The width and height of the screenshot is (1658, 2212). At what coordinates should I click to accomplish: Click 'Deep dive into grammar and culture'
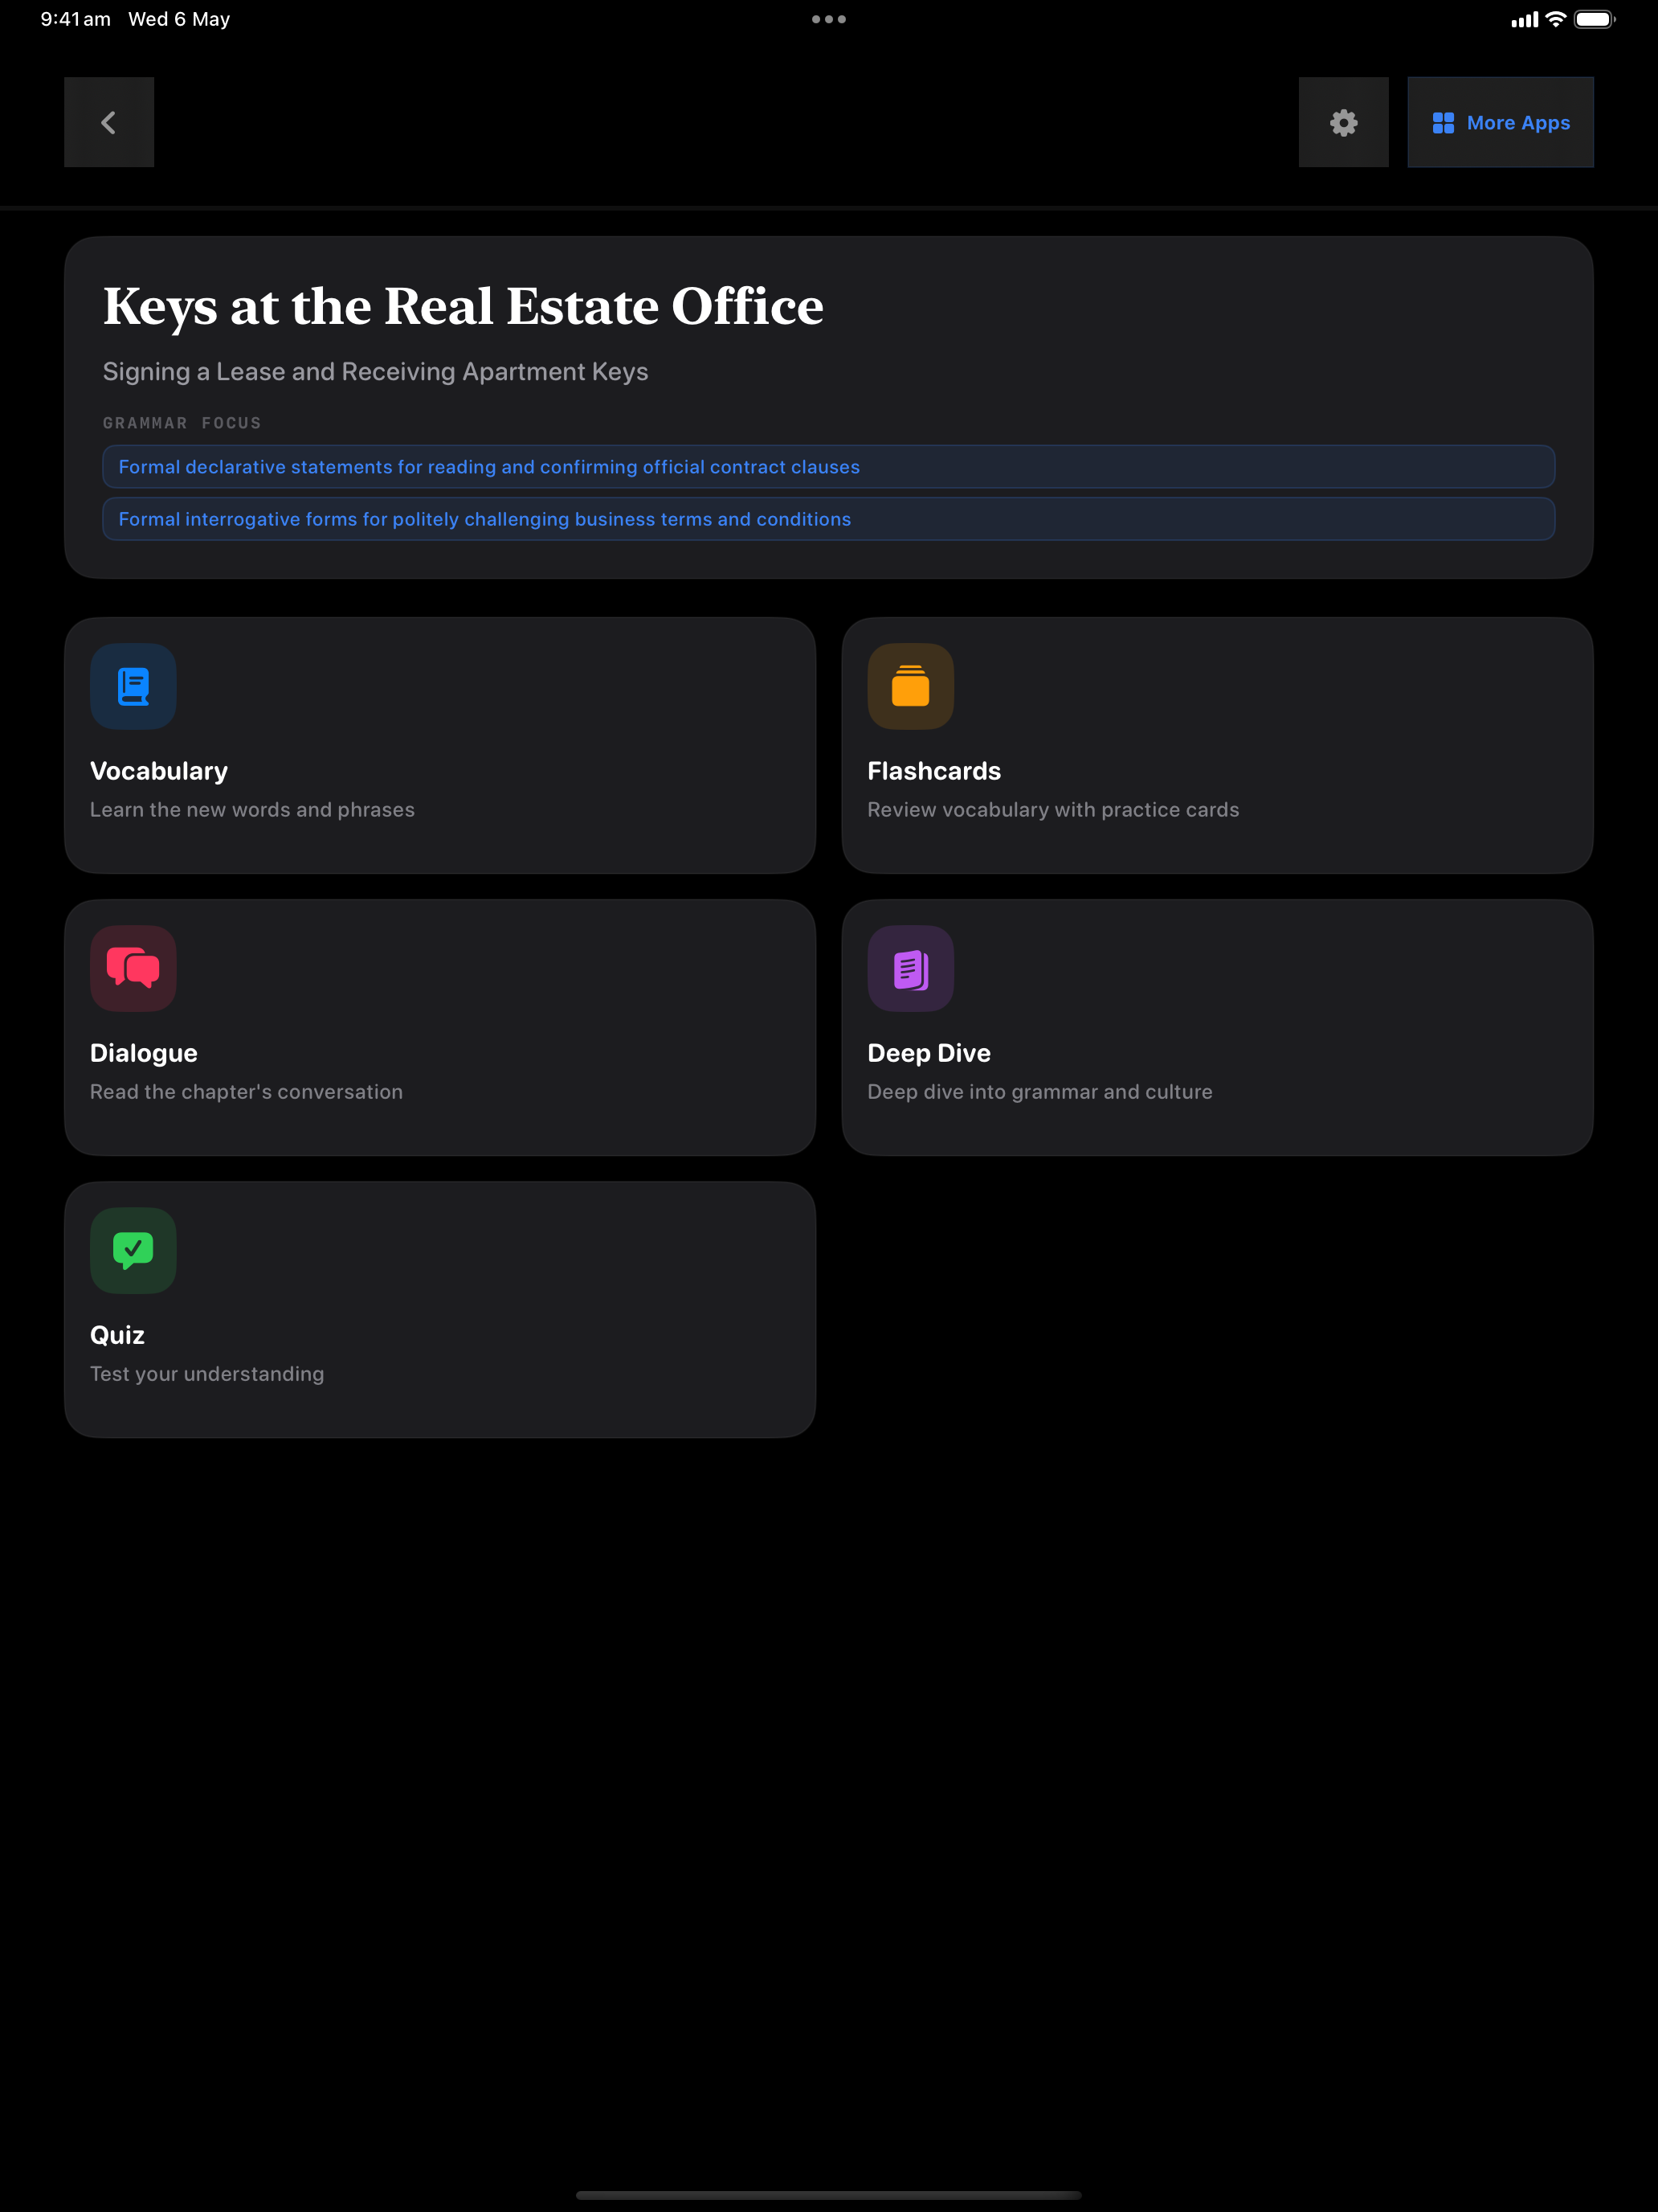[1039, 1092]
